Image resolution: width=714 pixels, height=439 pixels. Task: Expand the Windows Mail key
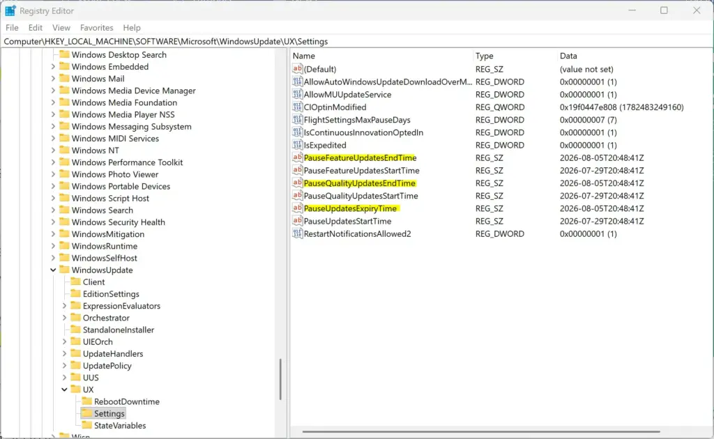(x=53, y=79)
